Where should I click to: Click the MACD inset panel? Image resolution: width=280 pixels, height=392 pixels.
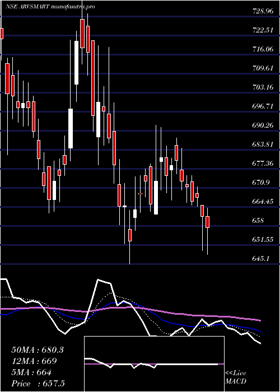154,364
